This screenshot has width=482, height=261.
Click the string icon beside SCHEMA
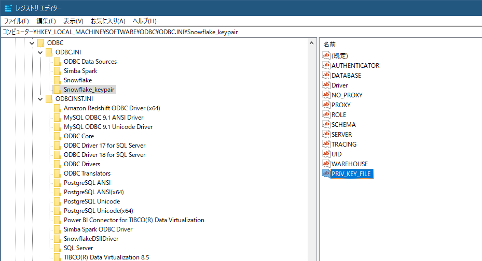[326, 124]
